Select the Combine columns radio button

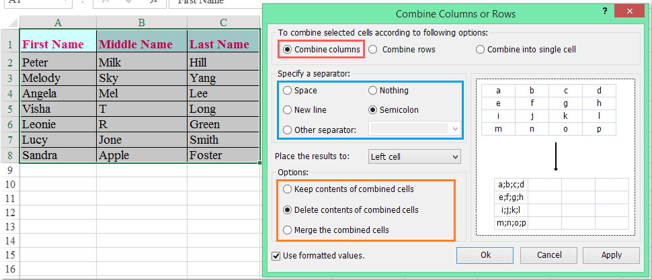coord(288,49)
